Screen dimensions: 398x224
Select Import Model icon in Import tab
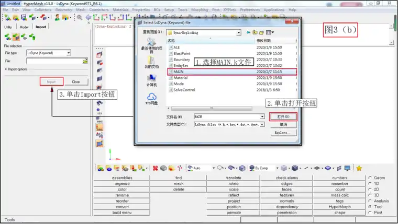coord(8,37)
